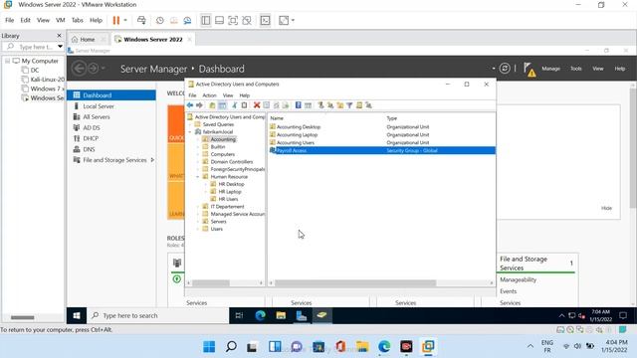Click Create new group icon in AD toolbar
Screen dimensions: 637x358
coord(330,105)
